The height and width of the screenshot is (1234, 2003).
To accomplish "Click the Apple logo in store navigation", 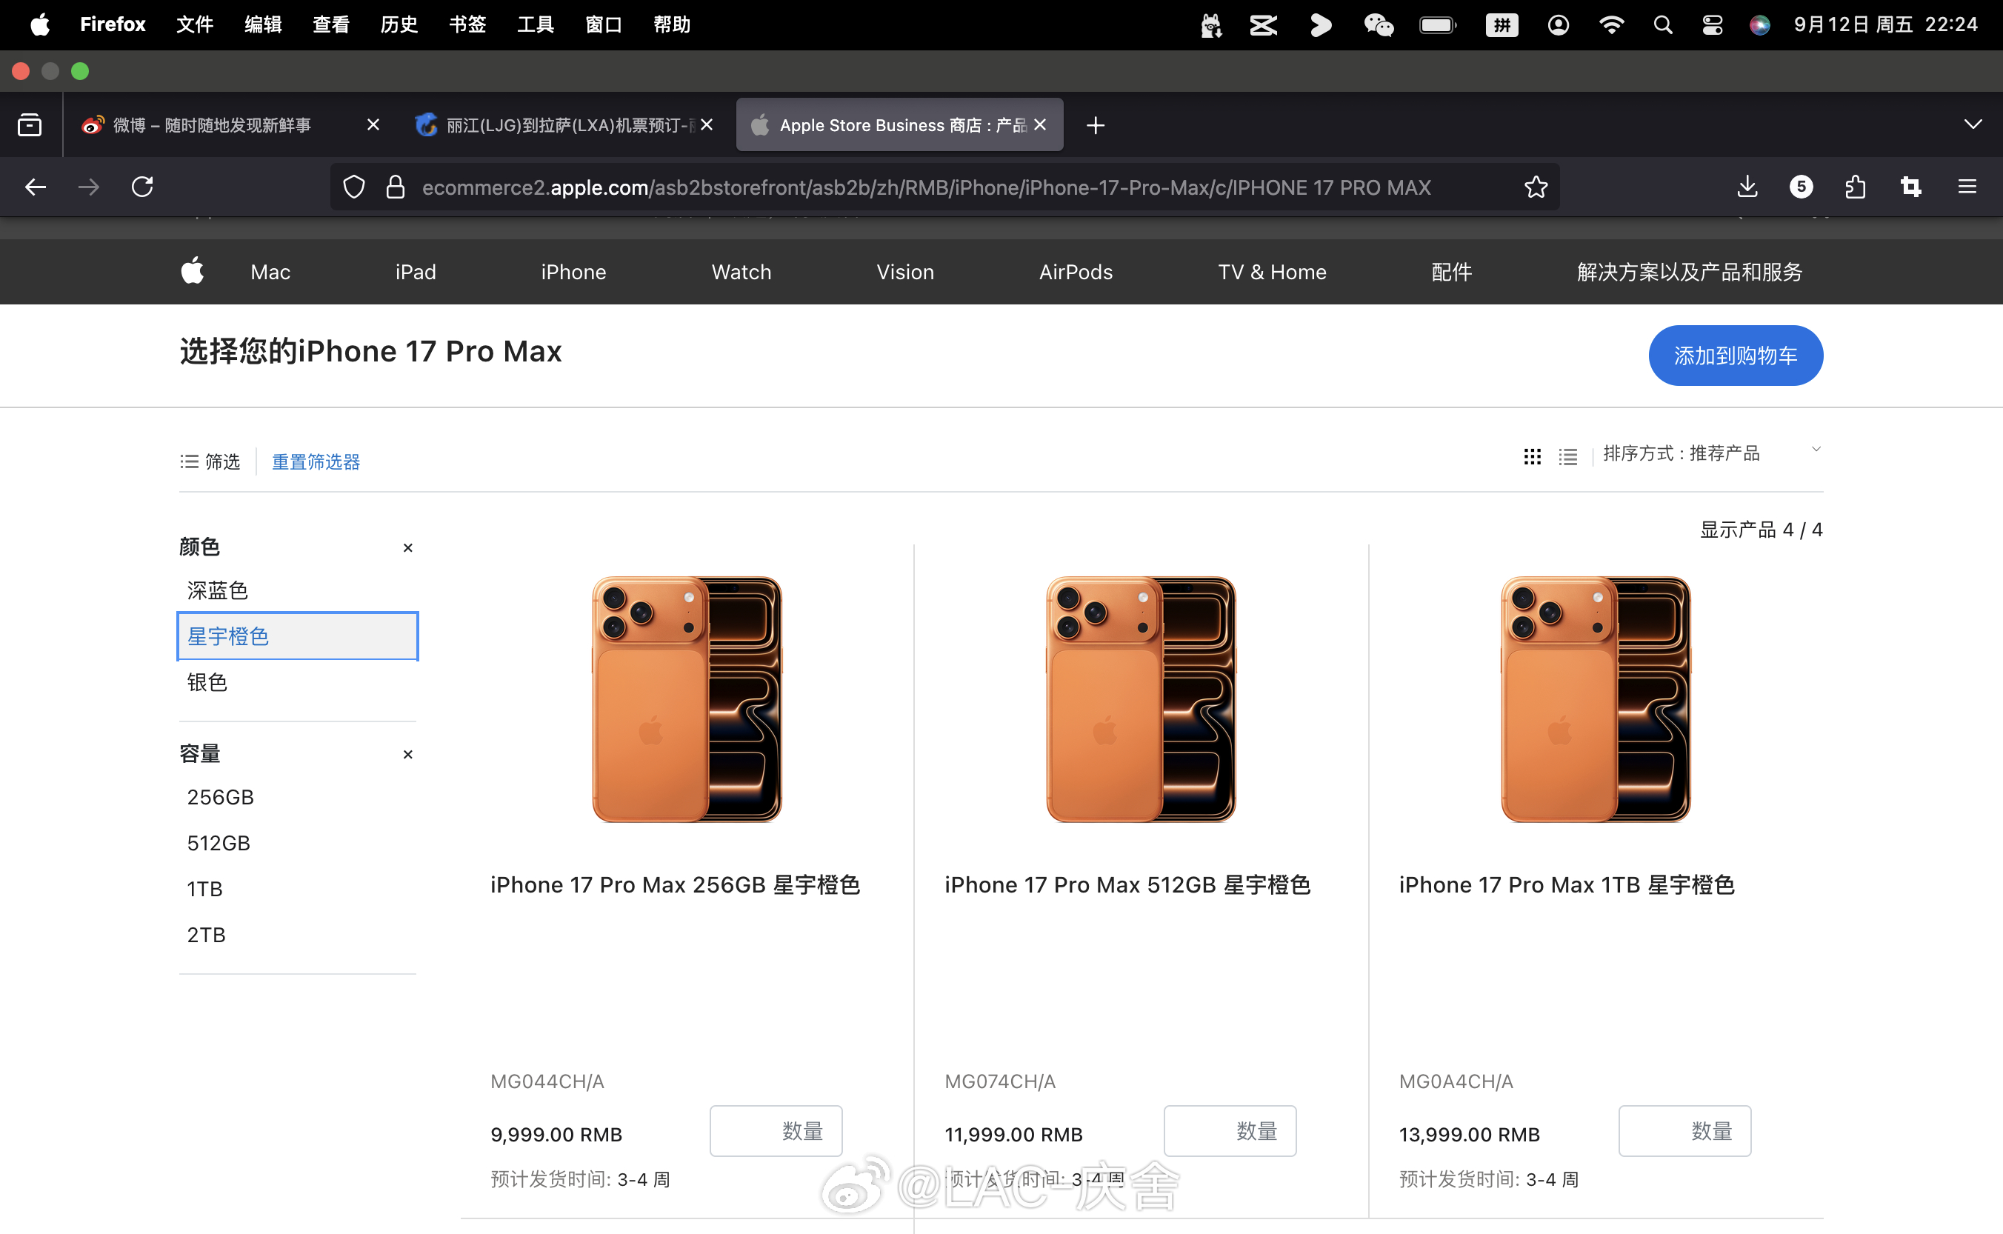I will click(193, 271).
